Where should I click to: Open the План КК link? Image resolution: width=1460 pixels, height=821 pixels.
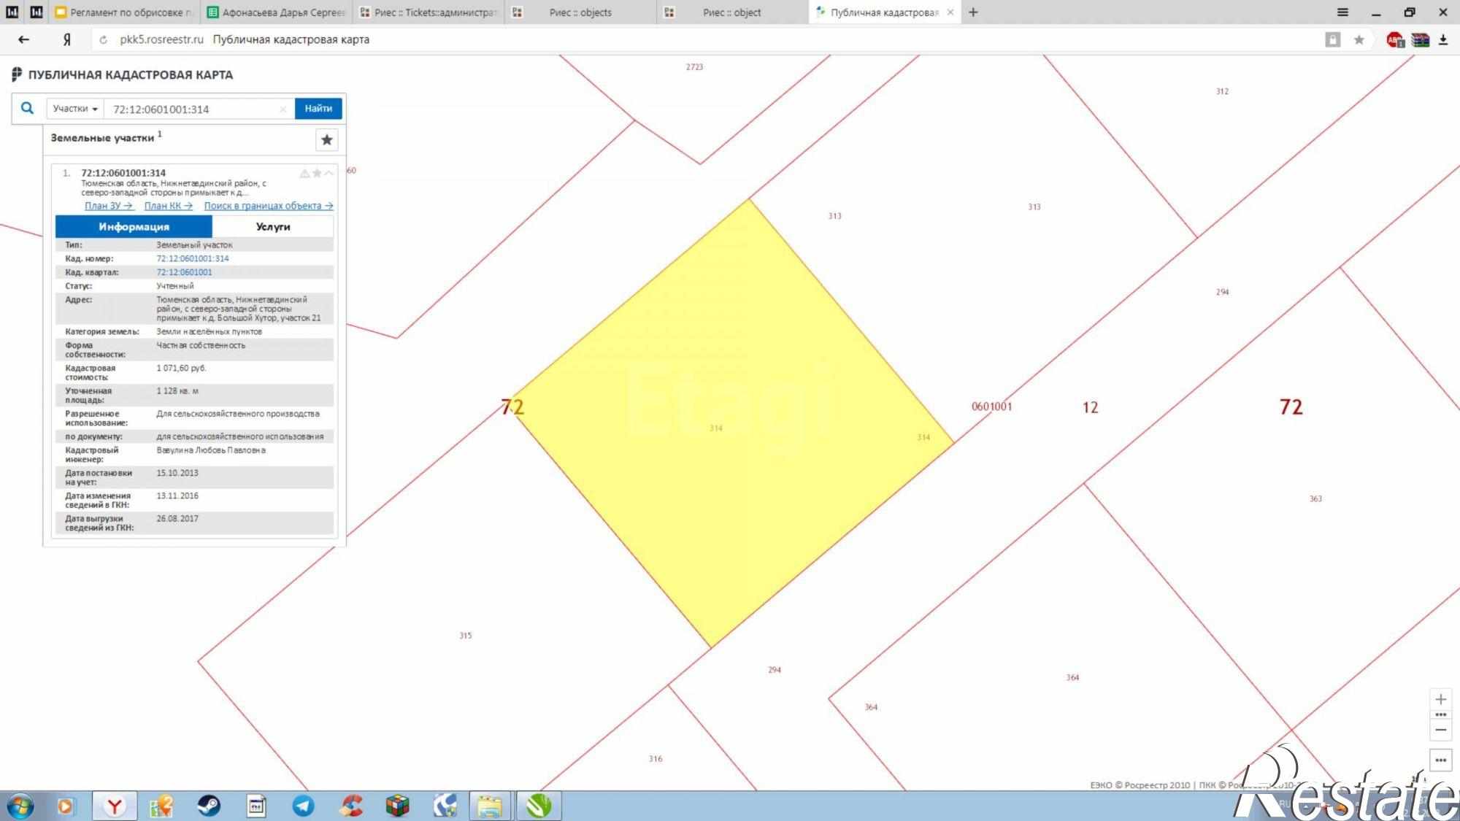(x=169, y=206)
